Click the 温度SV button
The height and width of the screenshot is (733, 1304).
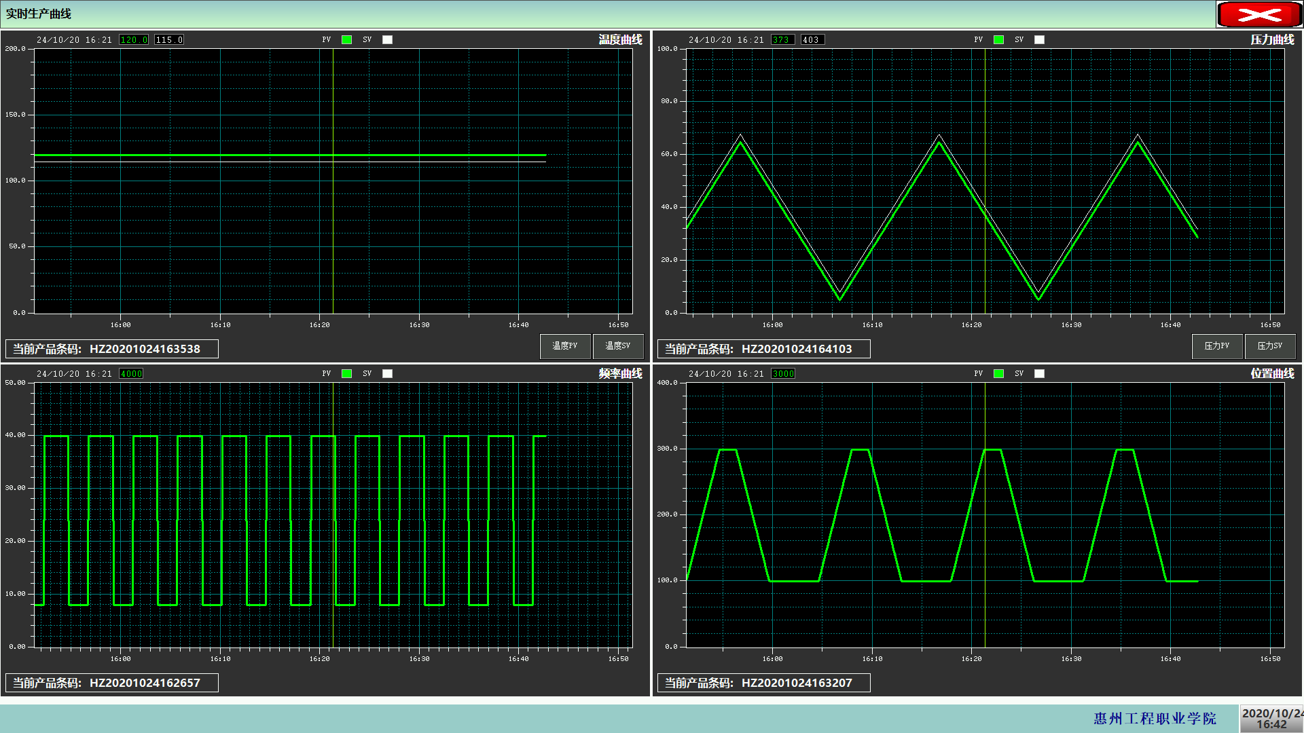(x=617, y=346)
